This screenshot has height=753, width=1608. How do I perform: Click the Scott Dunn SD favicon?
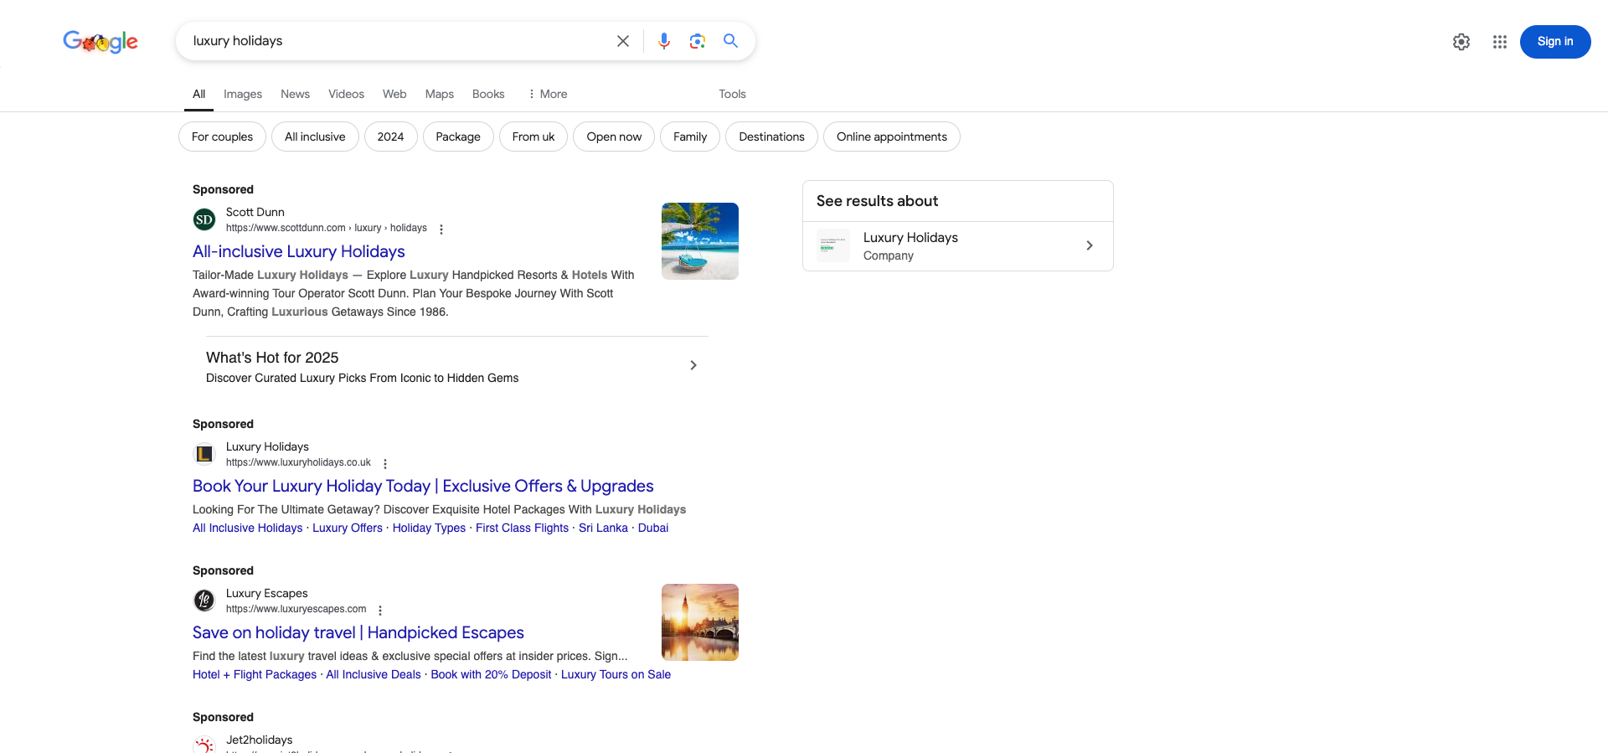(204, 219)
